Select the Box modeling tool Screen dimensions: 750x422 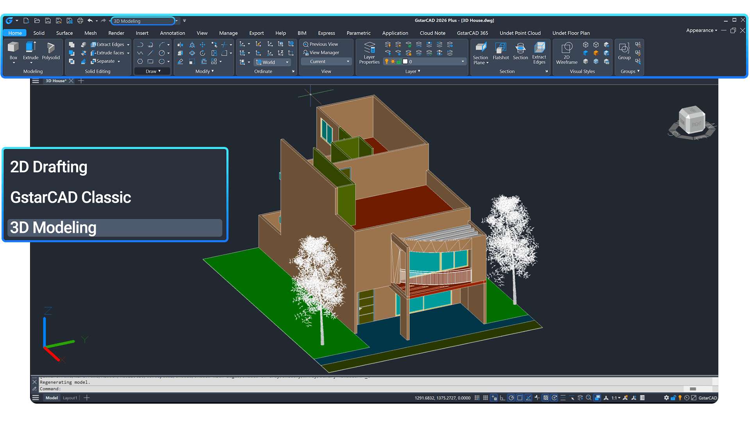[x=13, y=48]
